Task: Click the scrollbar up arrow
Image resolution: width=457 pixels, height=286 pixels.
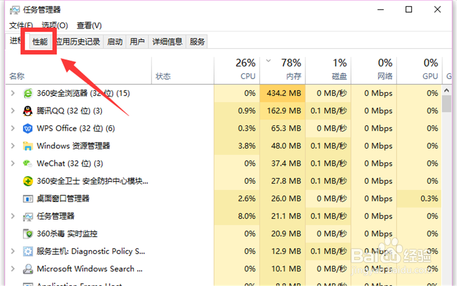Action: pyautogui.click(x=446, y=91)
